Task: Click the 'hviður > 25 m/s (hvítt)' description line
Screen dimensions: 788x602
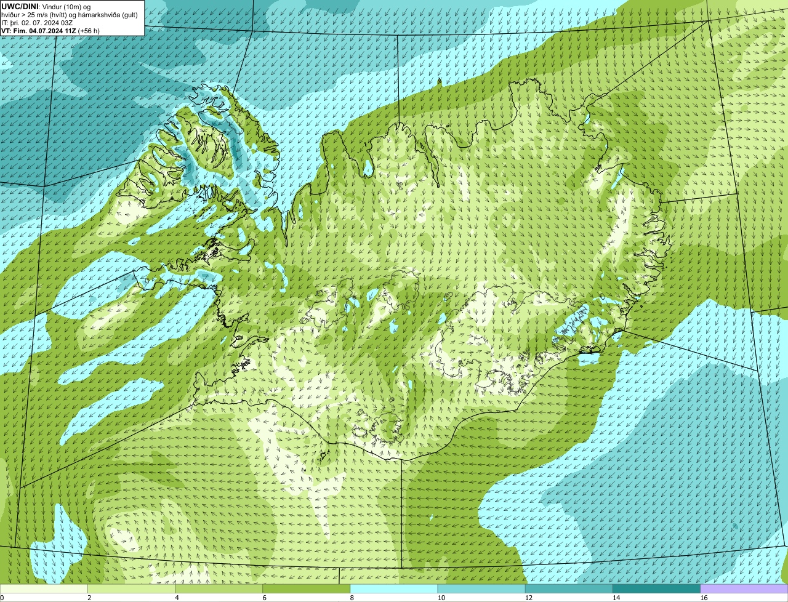Action: click(x=70, y=15)
